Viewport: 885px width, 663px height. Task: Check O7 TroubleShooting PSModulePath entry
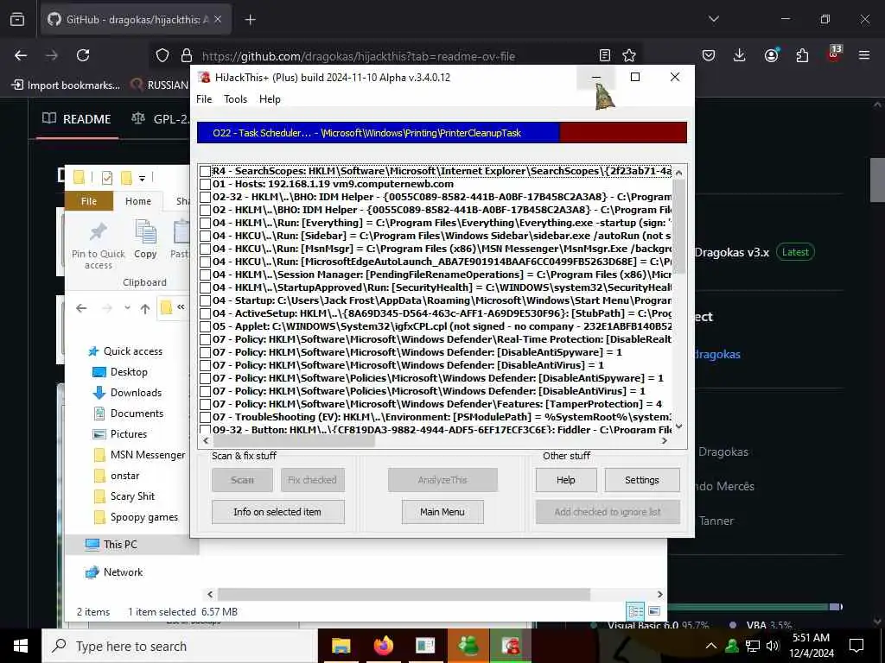(x=205, y=417)
